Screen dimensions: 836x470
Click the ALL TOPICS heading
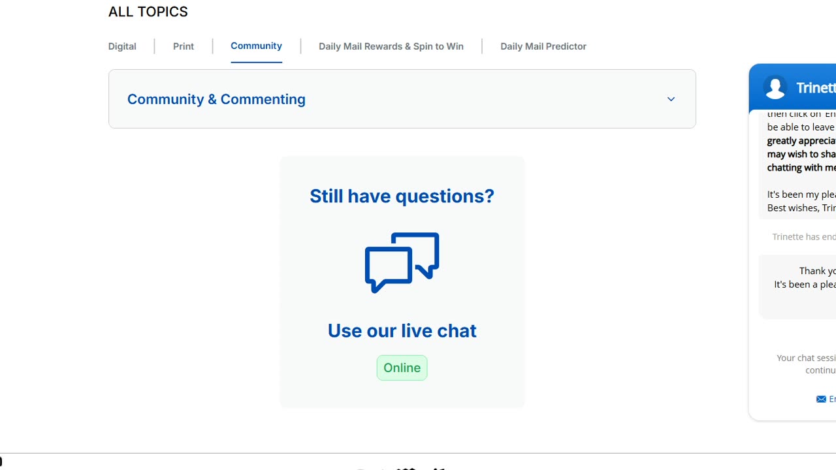(148, 12)
